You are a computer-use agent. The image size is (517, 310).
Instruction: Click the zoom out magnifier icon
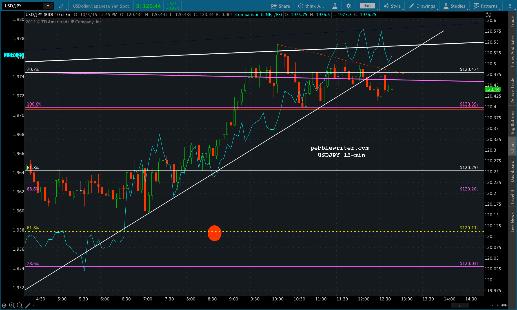20,305
